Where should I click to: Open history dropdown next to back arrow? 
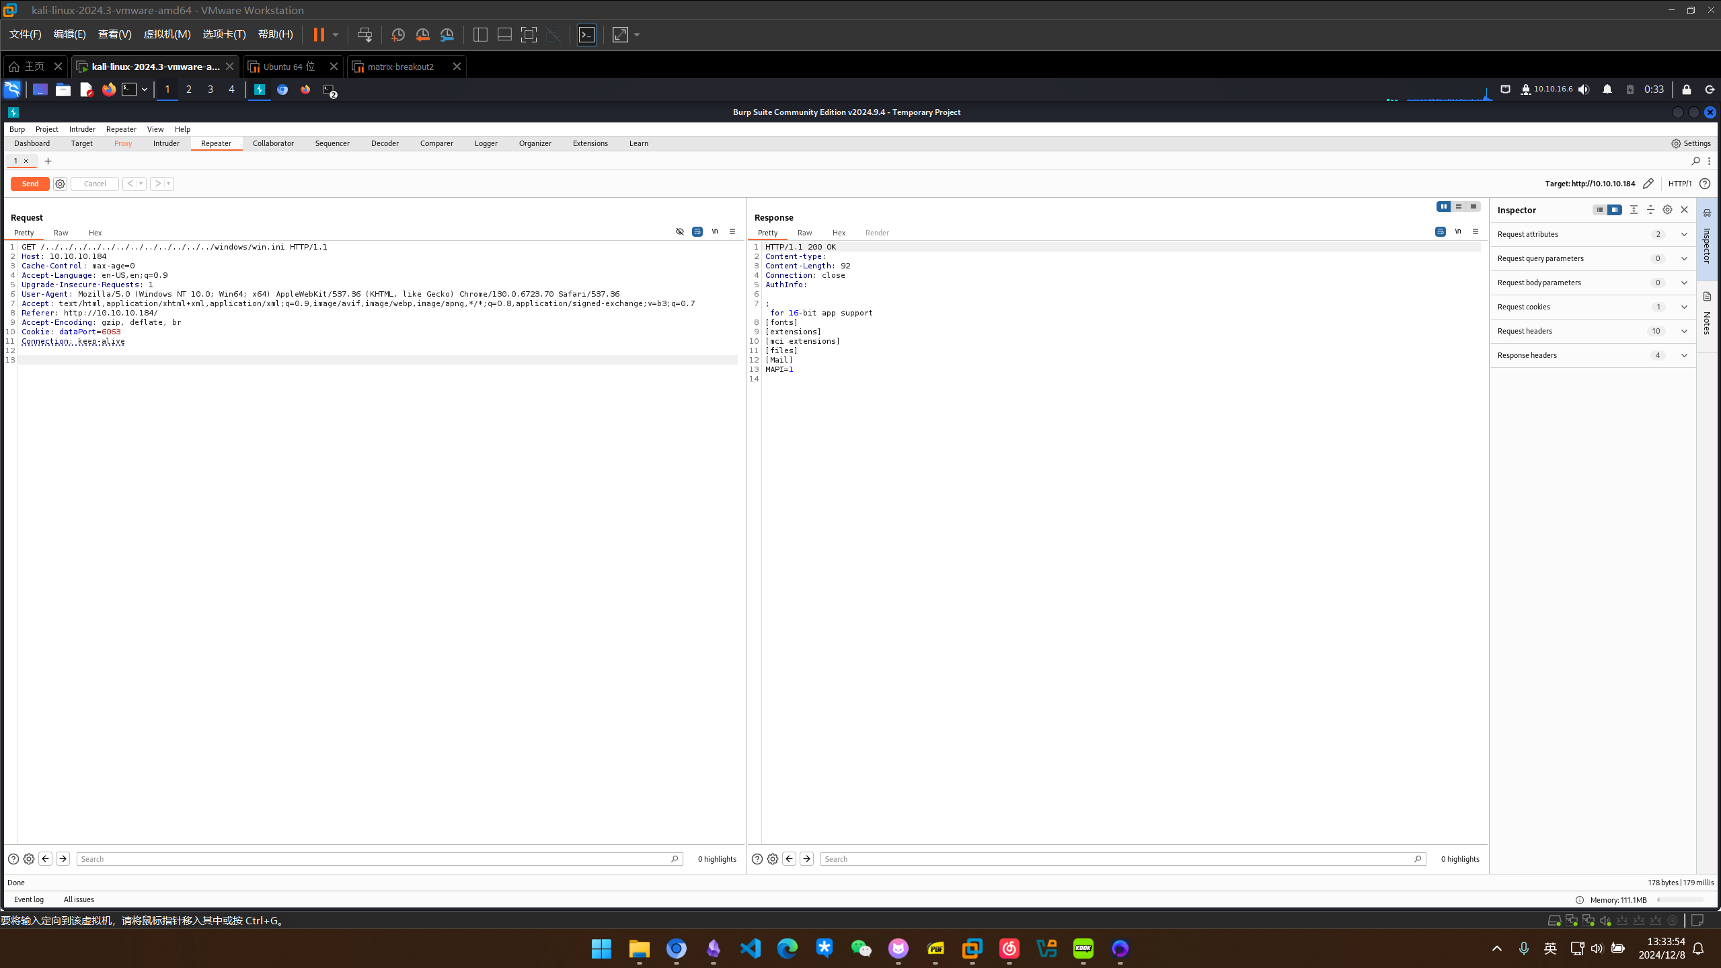141,184
